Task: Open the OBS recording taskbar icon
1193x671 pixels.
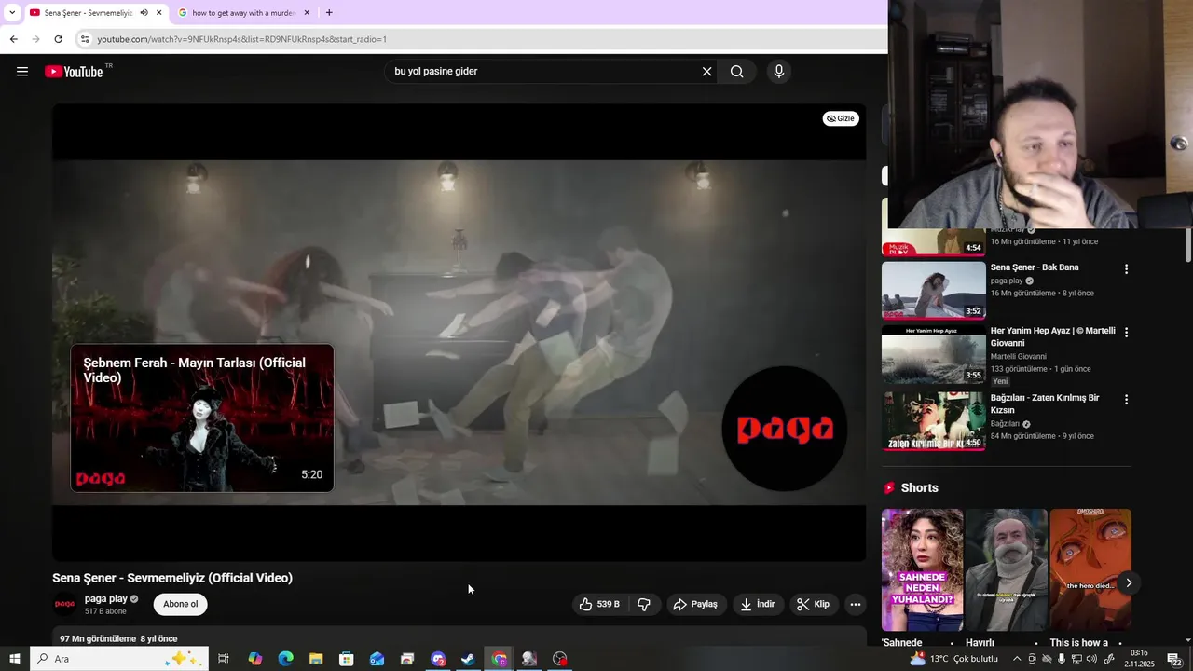Action: [x=560, y=659]
